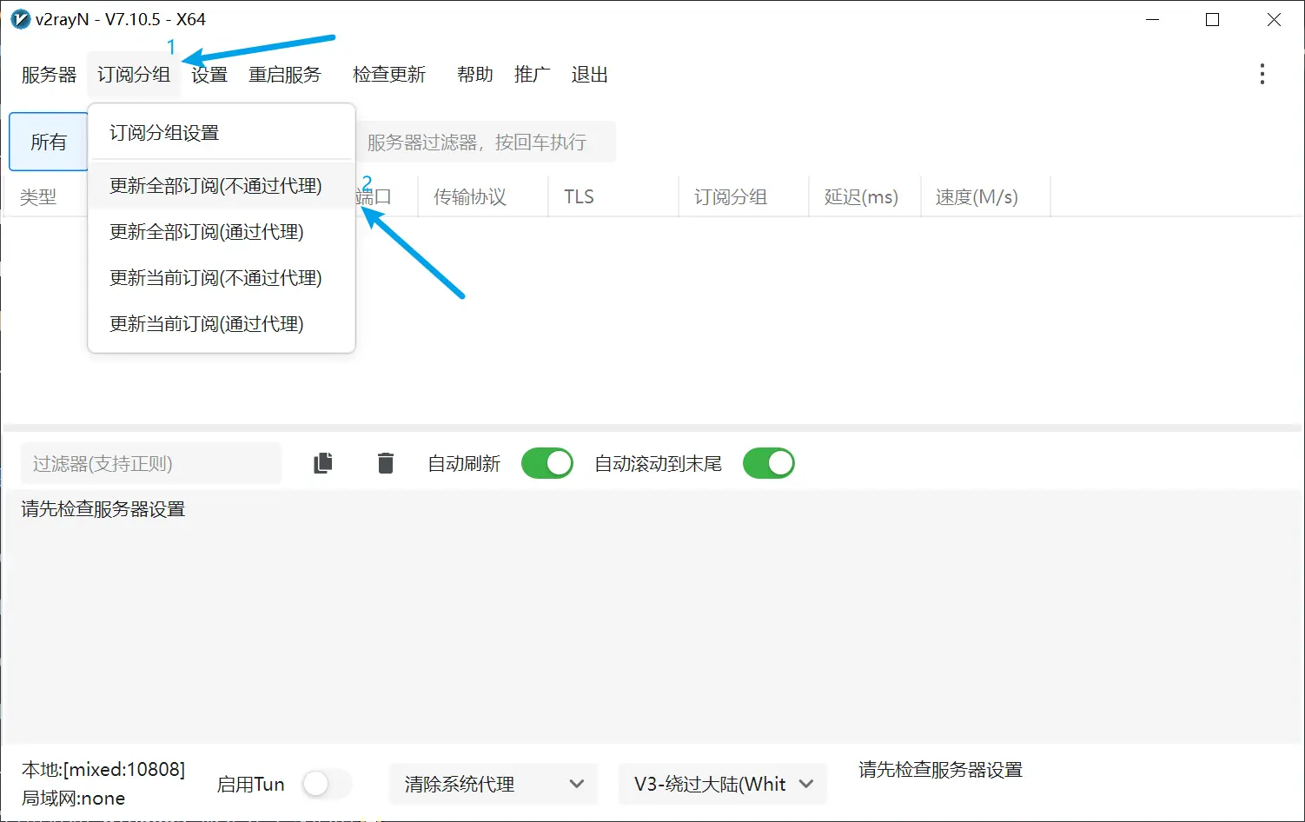Turn off the 自动刷新 switch
The image size is (1305, 822).
tap(547, 463)
